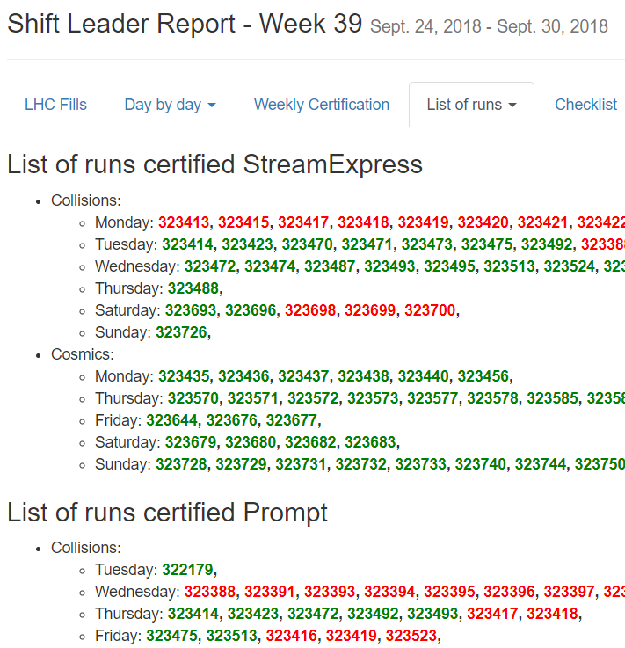This screenshot has height=648, width=625.
Task: Click run 323728 in Cosmics Sunday
Action: (x=181, y=464)
